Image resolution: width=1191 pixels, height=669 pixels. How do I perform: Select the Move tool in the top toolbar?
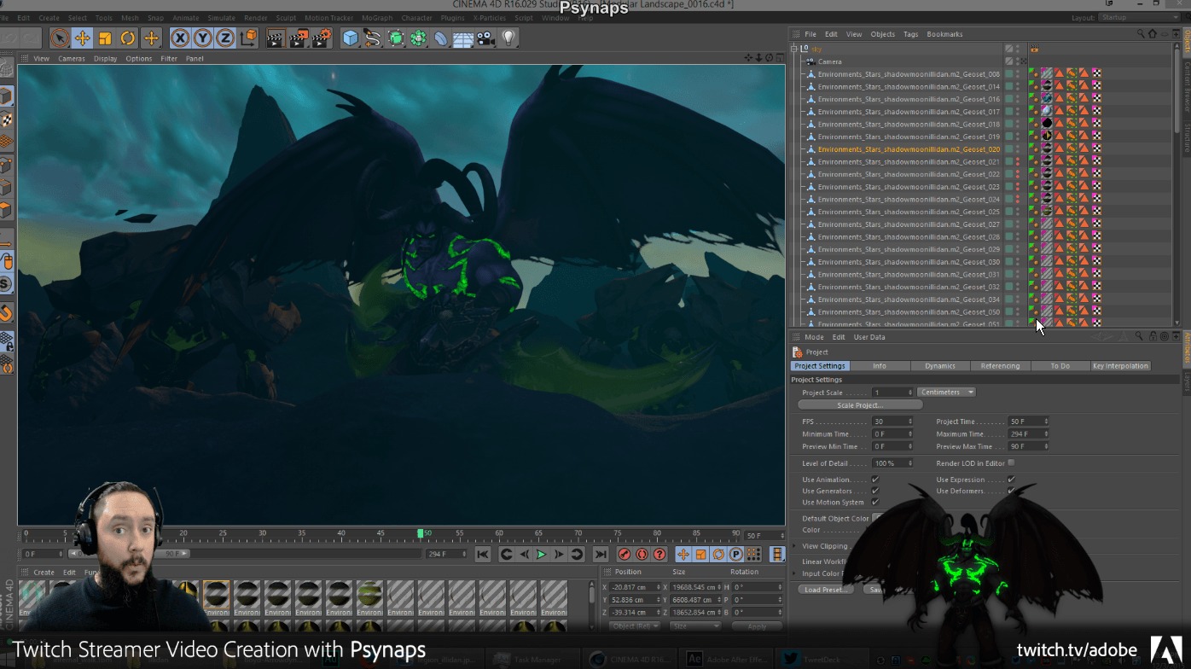coord(83,38)
